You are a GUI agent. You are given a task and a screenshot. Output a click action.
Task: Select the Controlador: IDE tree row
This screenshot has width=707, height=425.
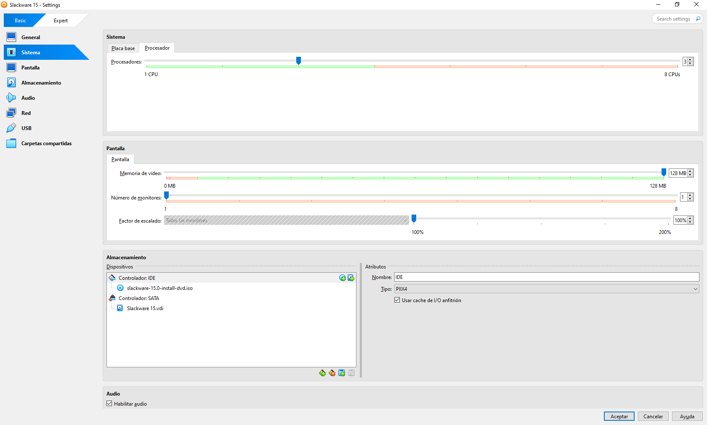[231, 278]
